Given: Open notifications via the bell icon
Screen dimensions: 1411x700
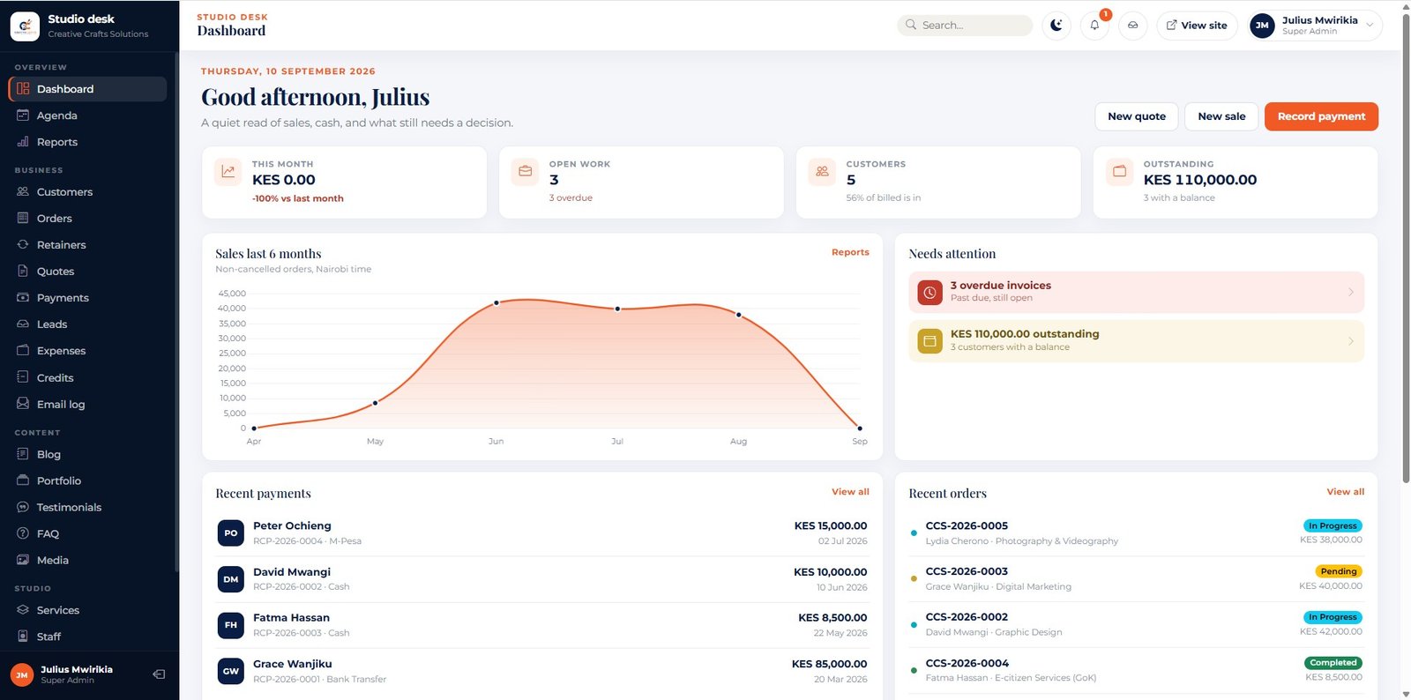Looking at the screenshot, I should tap(1094, 26).
